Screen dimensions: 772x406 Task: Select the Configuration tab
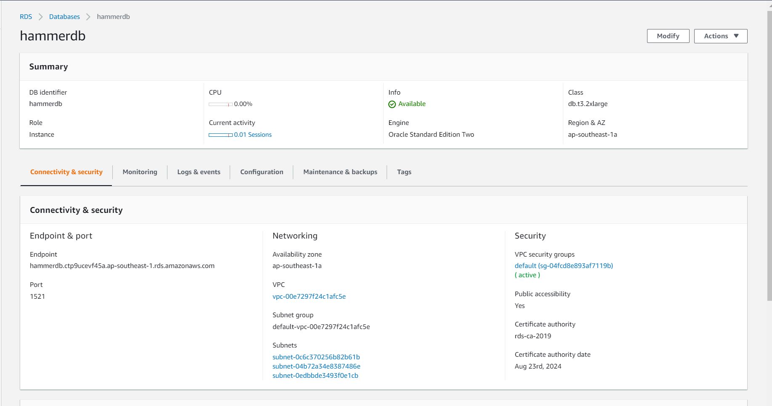(x=262, y=172)
